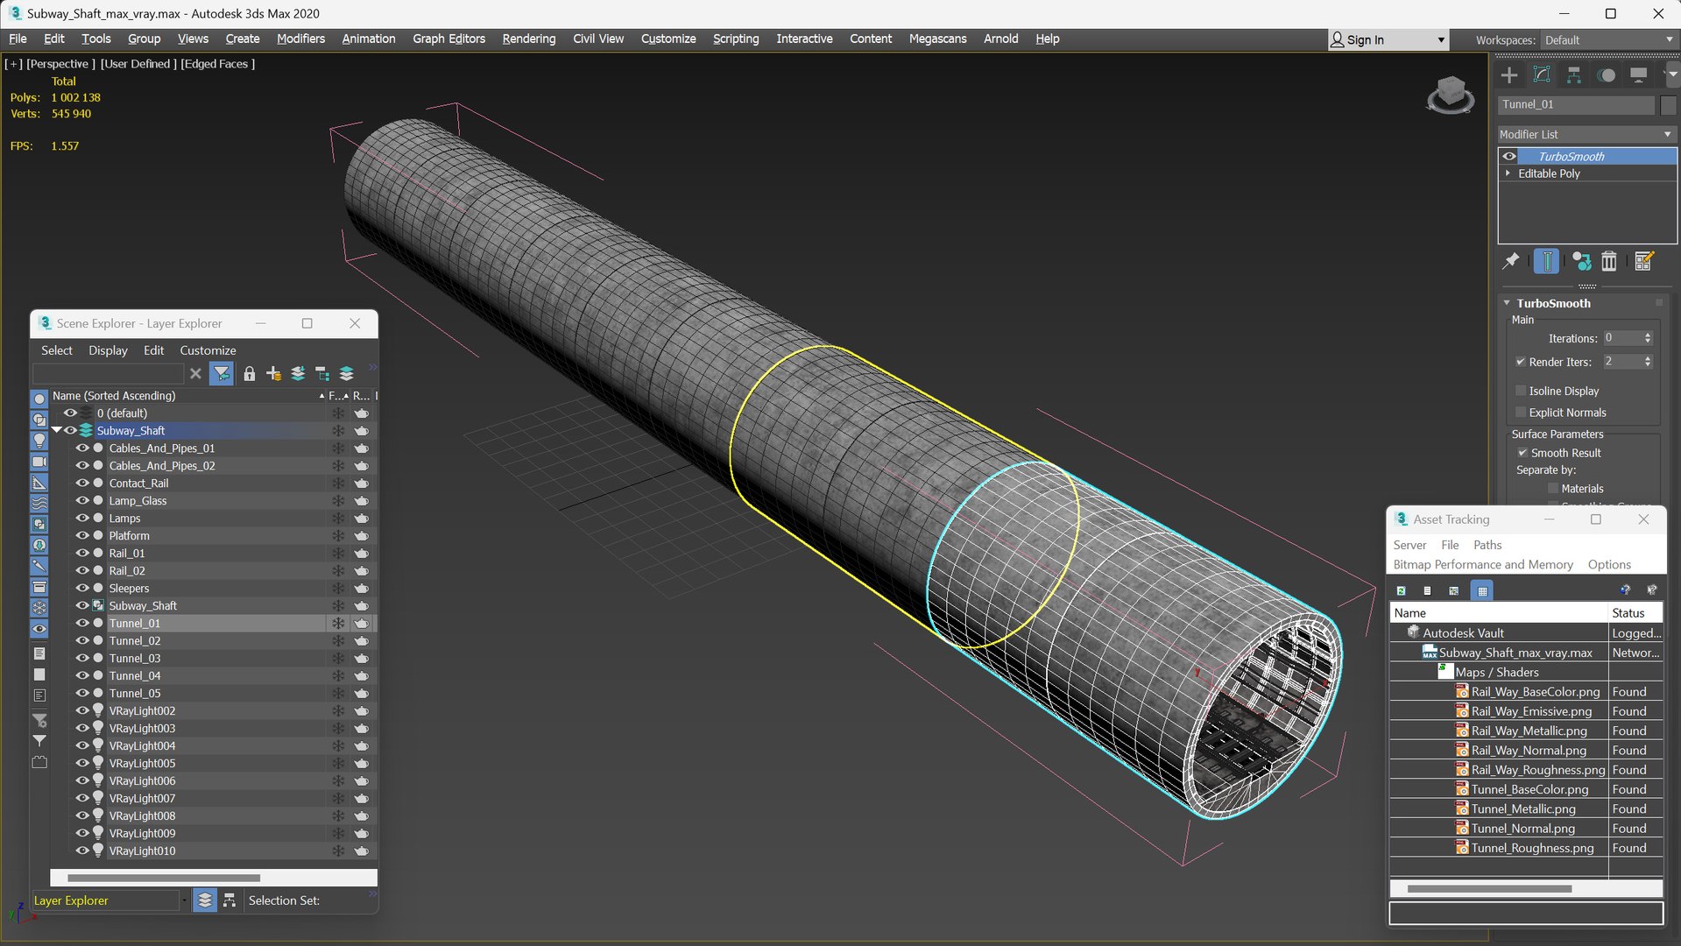
Task: Click Refresh icon in Asset Tracking toolbar
Action: coord(1401,590)
